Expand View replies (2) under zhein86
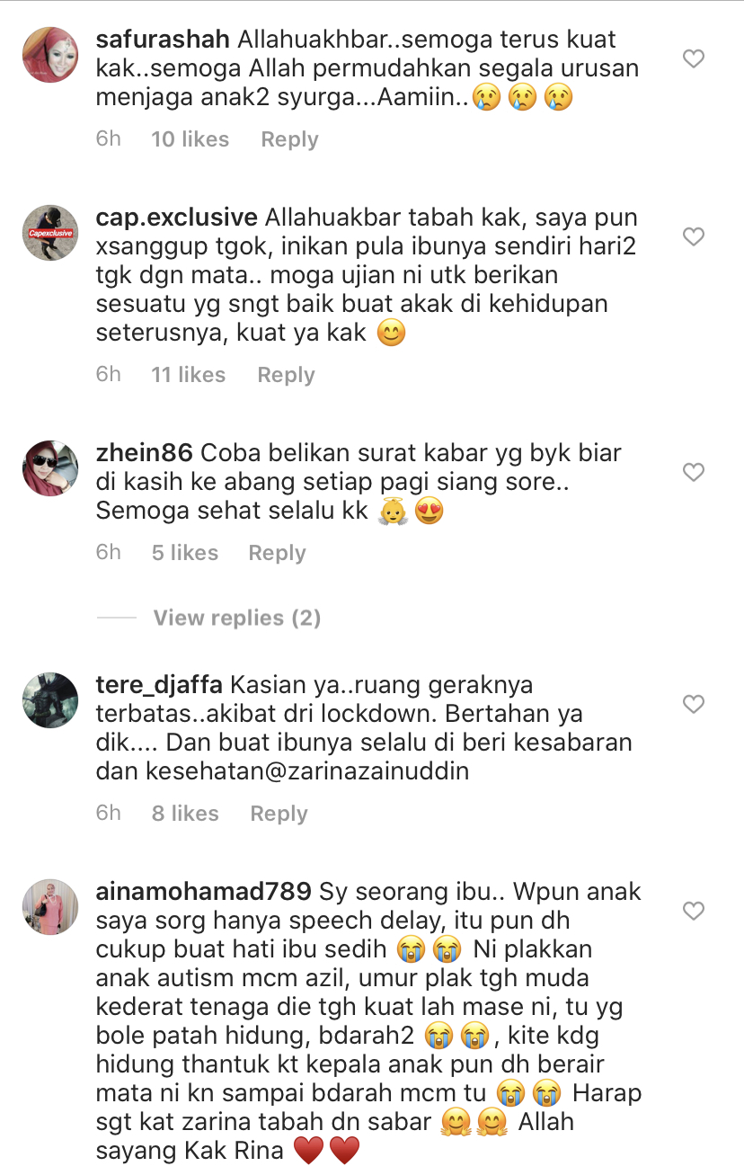 point(236,618)
